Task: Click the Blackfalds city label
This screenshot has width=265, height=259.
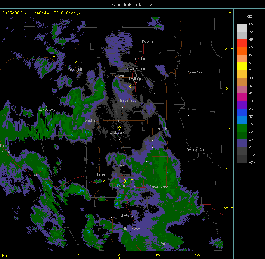Action: click(136, 69)
